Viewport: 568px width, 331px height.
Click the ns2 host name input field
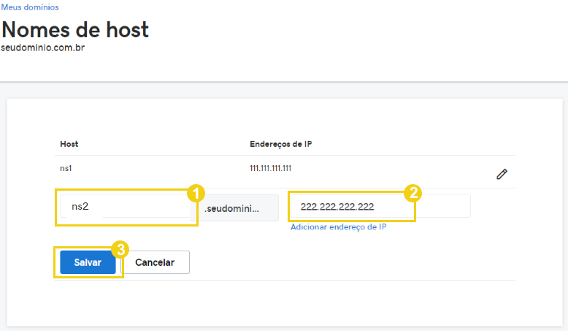[125, 206]
